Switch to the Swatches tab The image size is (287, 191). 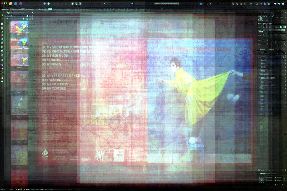[x=267, y=13]
